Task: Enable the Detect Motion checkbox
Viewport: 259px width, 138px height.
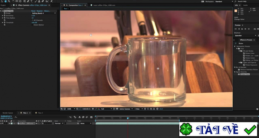Action: [32, 25]
